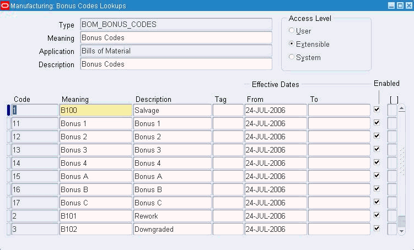414x250 pixels.
Task: Toggle Enabled checkbox for code 13 row
Action: [x=377, y=149]
